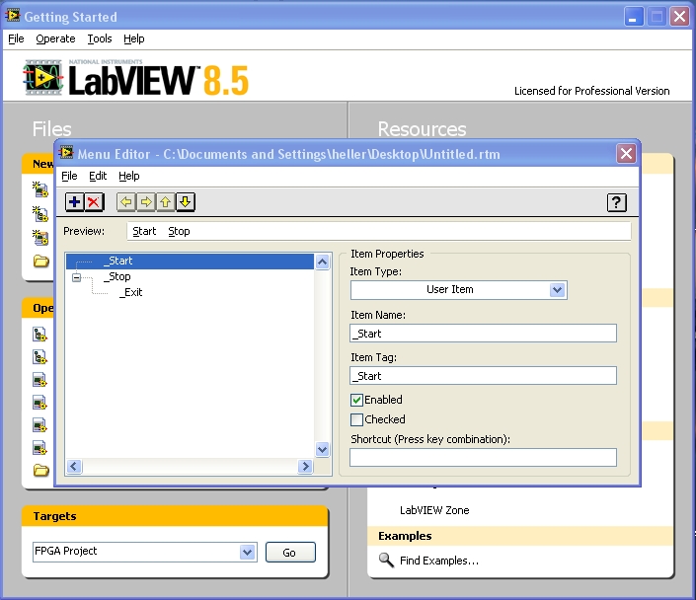Collapse the _Stop tree node
Viewport: 696px width, 600px height.
76,277
